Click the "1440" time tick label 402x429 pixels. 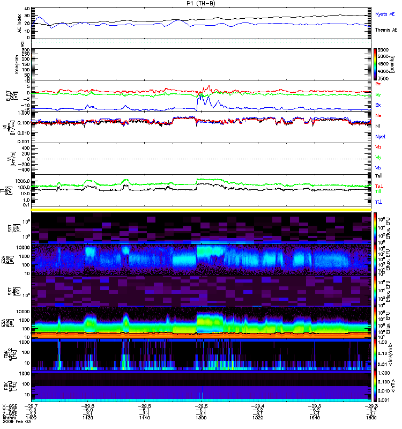[x=144, y=418]
